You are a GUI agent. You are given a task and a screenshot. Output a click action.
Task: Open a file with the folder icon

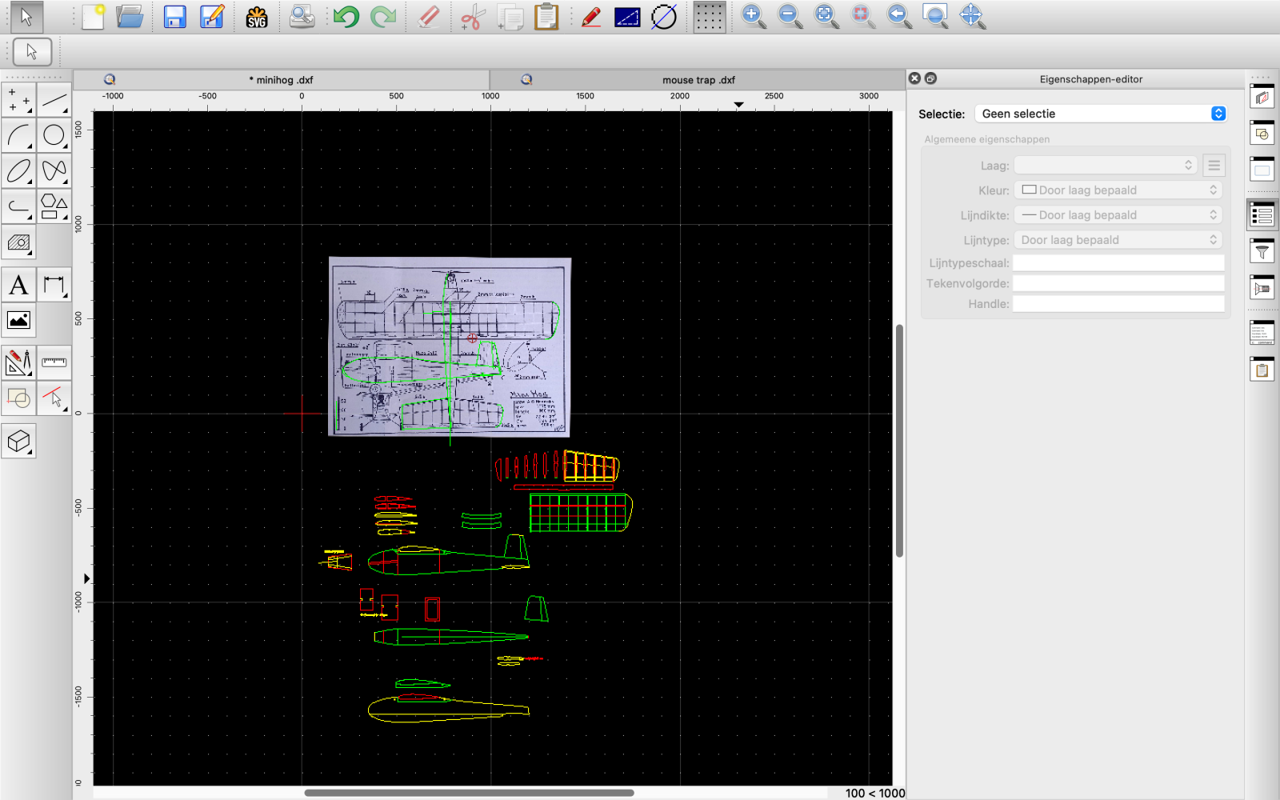pos(130,16)
